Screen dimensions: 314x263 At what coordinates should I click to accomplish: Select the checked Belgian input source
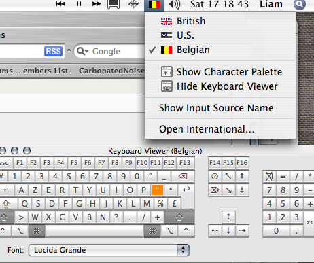pos(220,50)
